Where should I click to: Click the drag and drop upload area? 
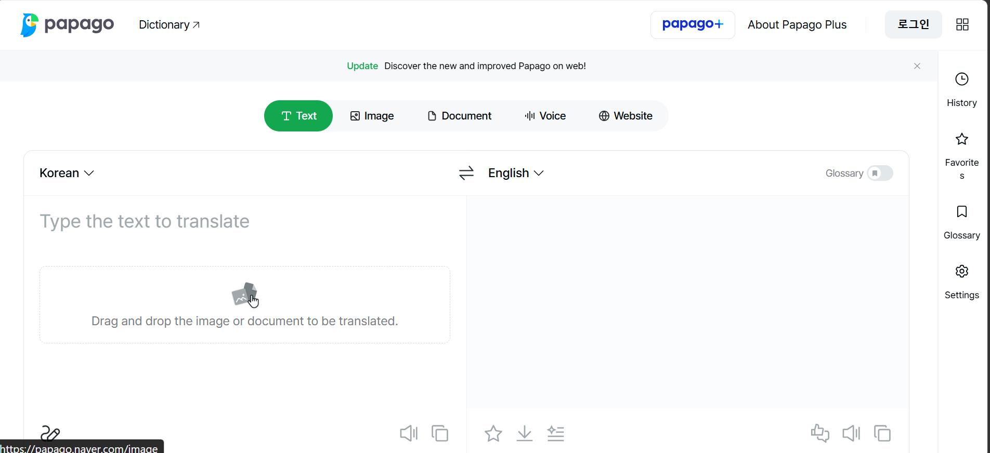tap(245, 305)
